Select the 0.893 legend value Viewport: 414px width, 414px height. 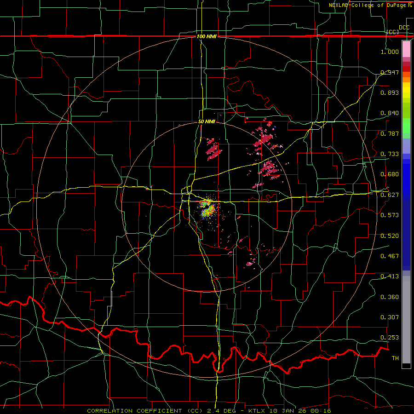(x=390, y=92)
